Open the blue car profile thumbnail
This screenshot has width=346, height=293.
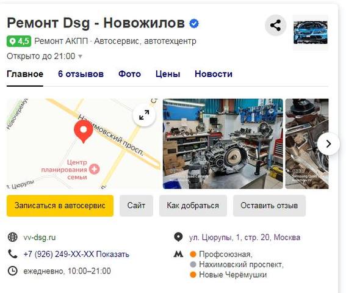click(x=310, y=32)
